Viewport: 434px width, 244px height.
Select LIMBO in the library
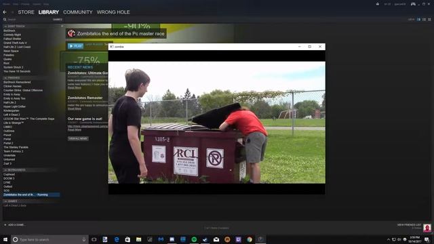click(x=7, y=127)
